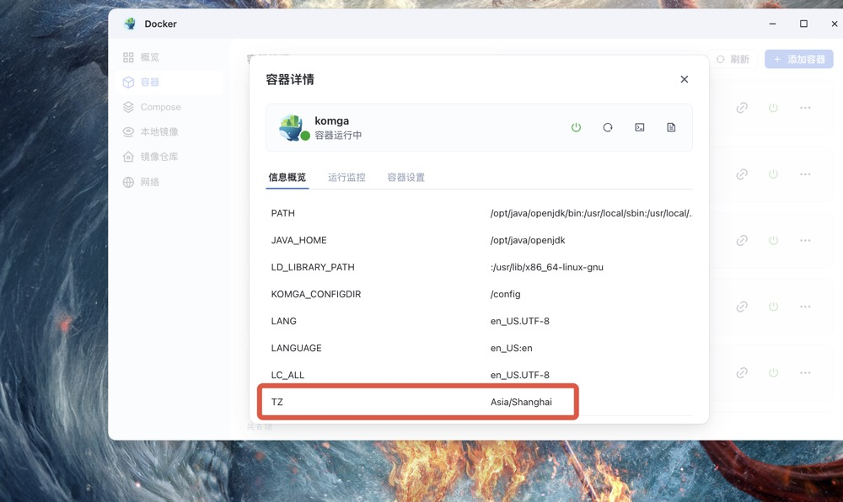843x502 pixels.
Task: Click the 容器详情 dialog title
Action: click(x=290, y=79)
